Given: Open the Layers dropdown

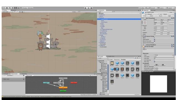Looking at the screenshot, I should tap(163, 8).
